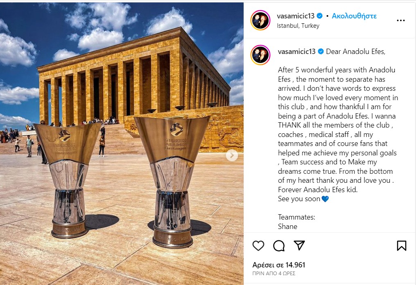The height and width of the screenshot is (285, 416).
Task: Follow the account via Ακολουθήστε
Action: pyautogui.click(x=354, y=16)
